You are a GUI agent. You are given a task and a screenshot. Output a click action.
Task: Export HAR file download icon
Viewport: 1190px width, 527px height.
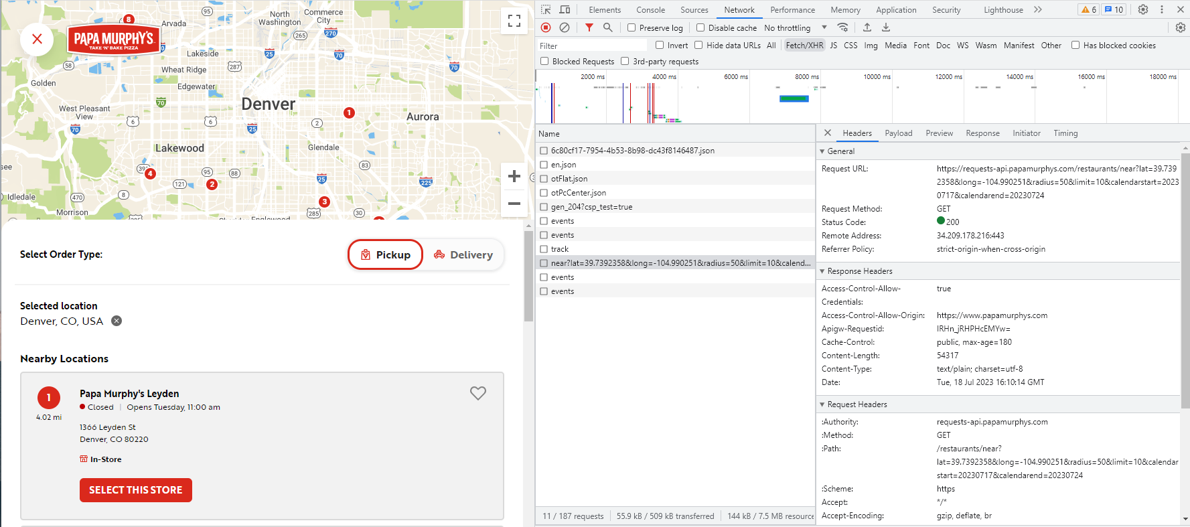tap(886, 27)
